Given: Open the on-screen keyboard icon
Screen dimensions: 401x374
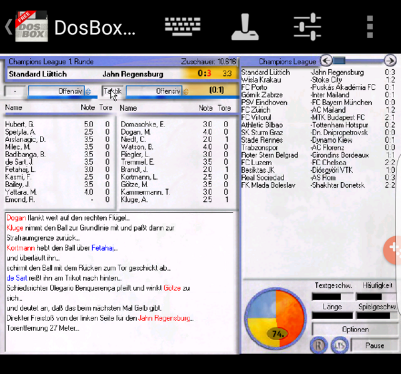Looking at the screenshot, I should (x=183, y=27).
